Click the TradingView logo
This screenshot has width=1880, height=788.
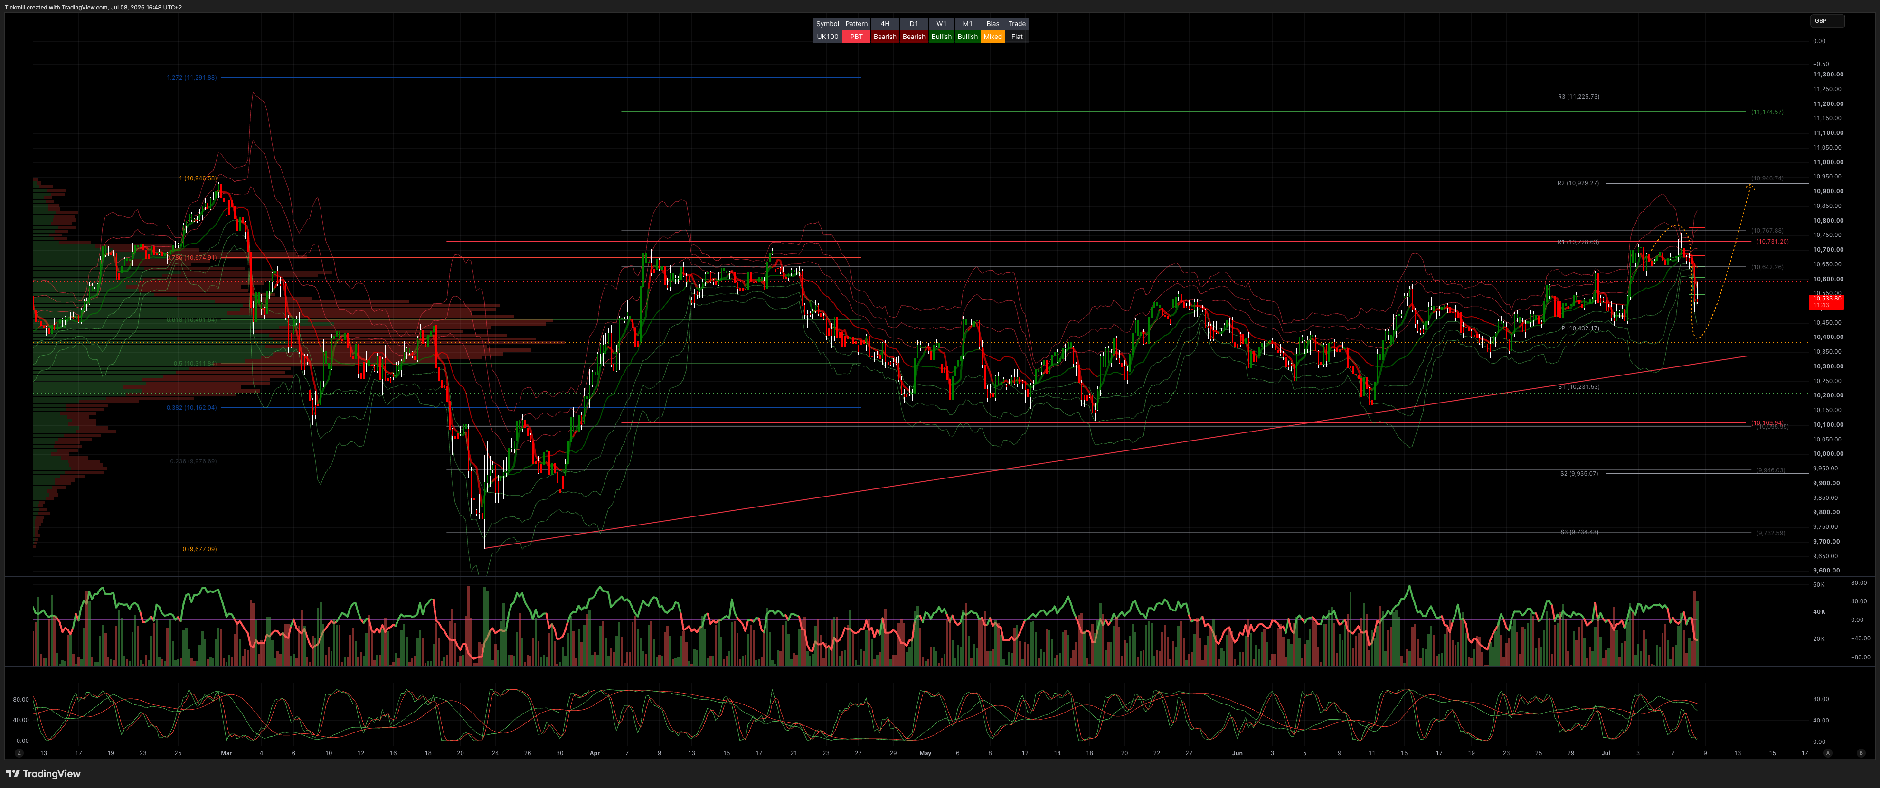click(43, 773)
